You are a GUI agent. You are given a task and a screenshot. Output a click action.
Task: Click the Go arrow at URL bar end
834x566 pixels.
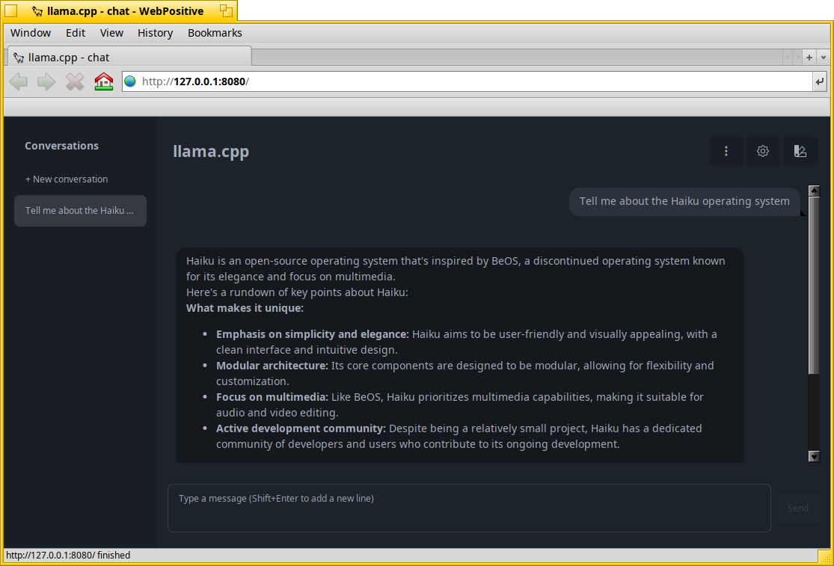pyautogui.click(x=820, y=81)
